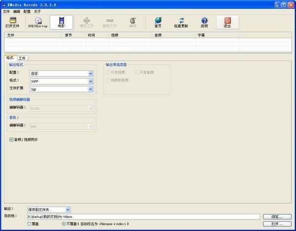Maximize the XMedia Recode window
This screenshot has height=231, width=296.
click(x=284, y=5)
